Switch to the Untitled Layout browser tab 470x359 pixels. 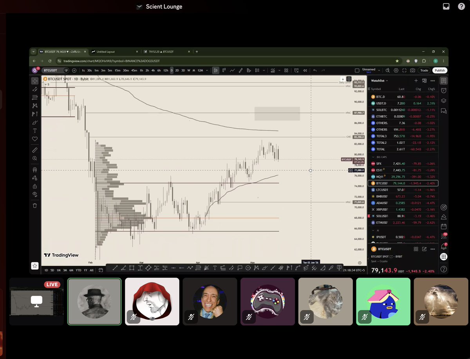point(115,51)
